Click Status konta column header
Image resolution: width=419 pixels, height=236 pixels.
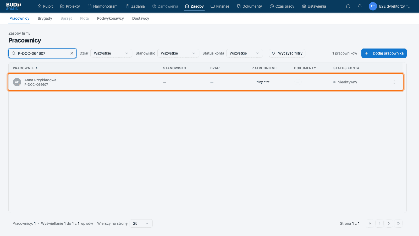point(346,68)
